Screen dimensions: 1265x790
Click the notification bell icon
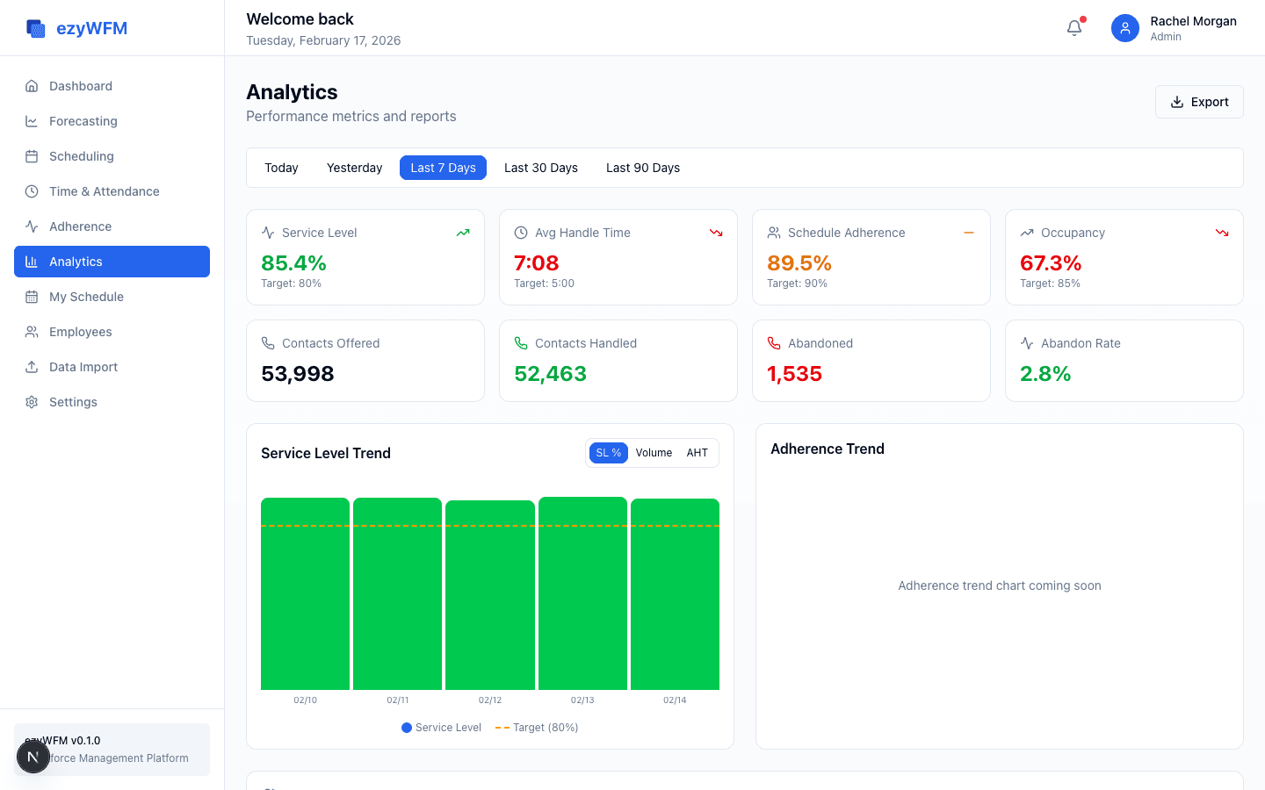point(1073,27)
